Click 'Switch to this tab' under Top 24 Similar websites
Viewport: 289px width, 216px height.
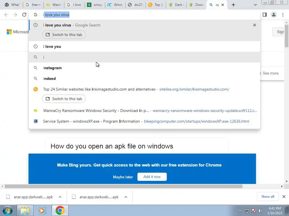tap(64, 99)
